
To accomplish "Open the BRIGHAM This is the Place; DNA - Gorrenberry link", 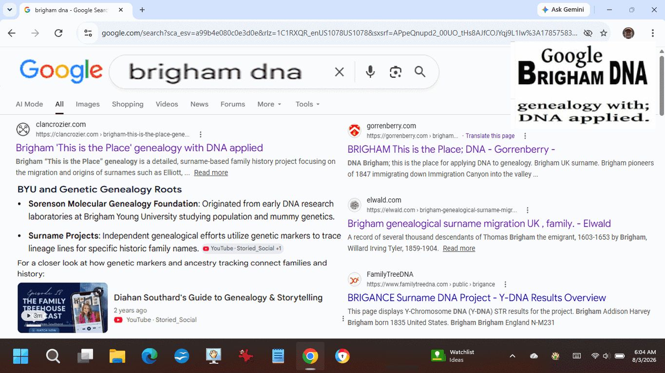I will [x=451, y=149].
